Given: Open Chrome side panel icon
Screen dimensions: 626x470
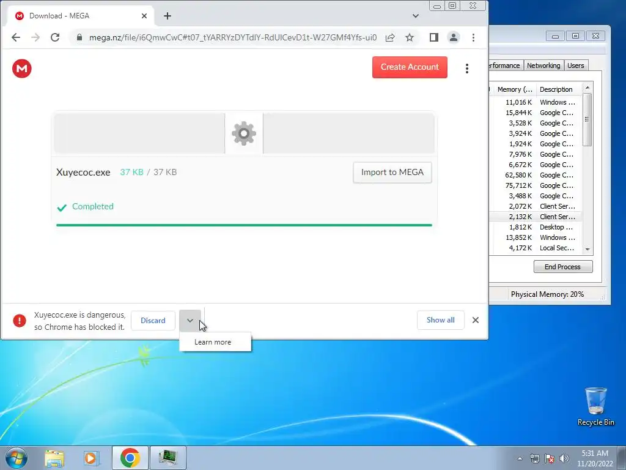Looking at the screenshot, I should coord(434,37).
